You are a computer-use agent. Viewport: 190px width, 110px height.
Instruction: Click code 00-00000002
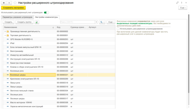(x=62, y=31)
